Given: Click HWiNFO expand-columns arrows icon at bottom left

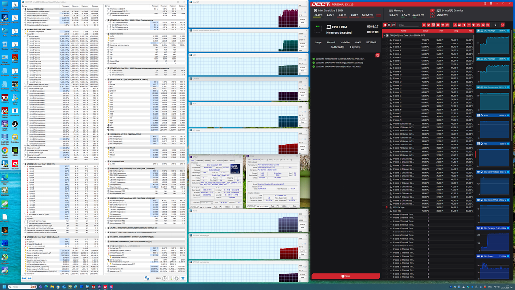Looking at the screenshot, I should coord(24,278).
